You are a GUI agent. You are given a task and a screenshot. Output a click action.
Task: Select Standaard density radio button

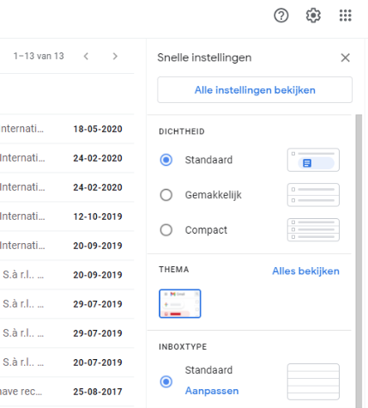click(166, 160)
